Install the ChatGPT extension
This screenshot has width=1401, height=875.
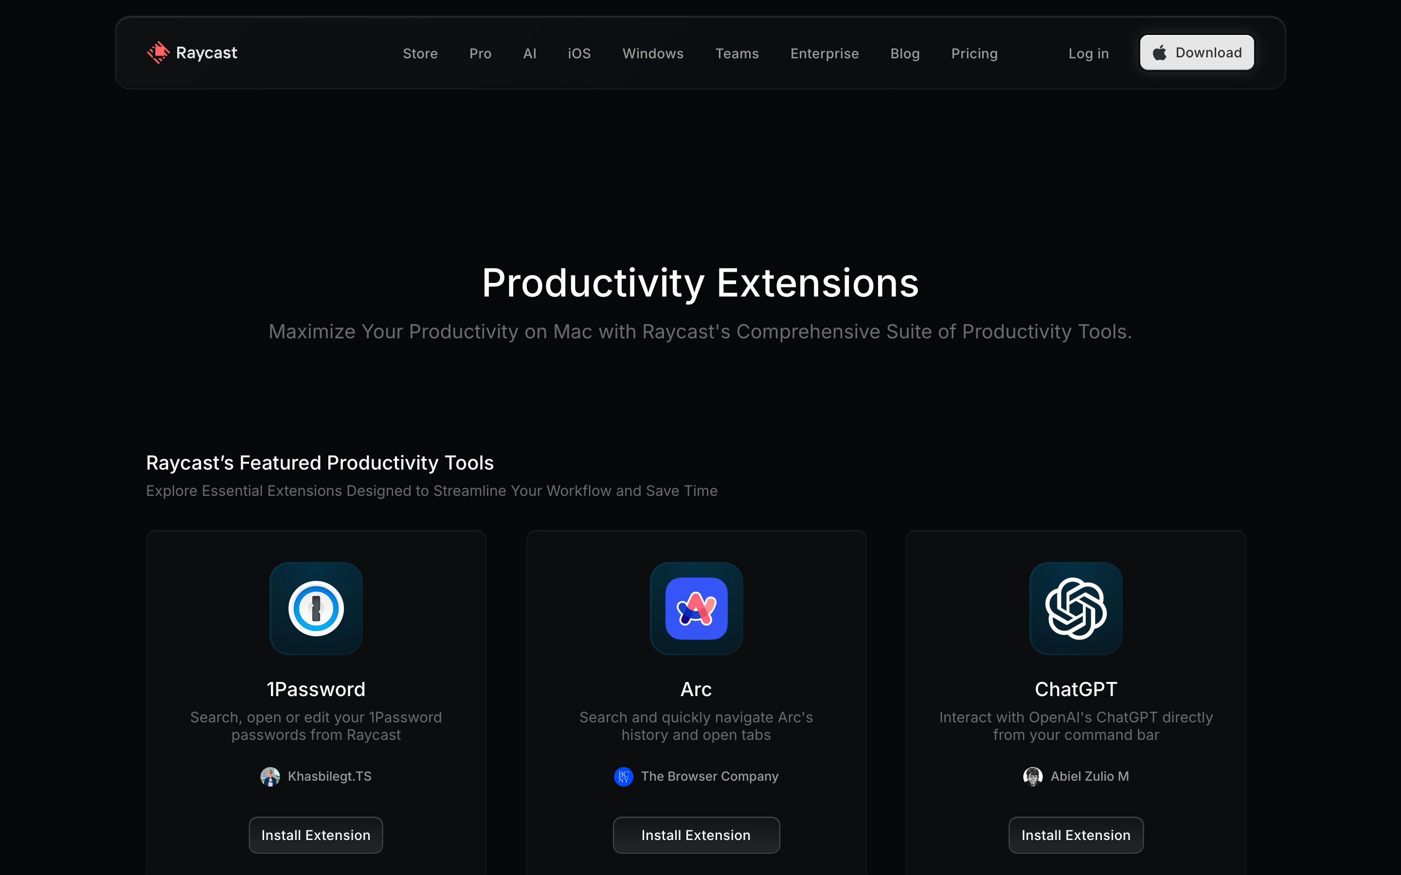tap(1076, 835)
